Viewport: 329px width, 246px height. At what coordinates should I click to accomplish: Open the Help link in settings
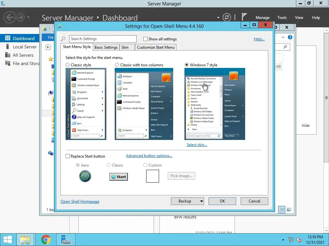point(259,39)
